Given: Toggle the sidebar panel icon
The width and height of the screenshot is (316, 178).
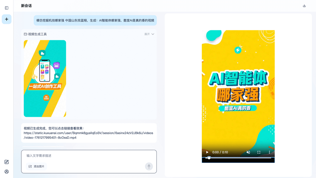Looking at the screenshot, I should click(7, 8).
